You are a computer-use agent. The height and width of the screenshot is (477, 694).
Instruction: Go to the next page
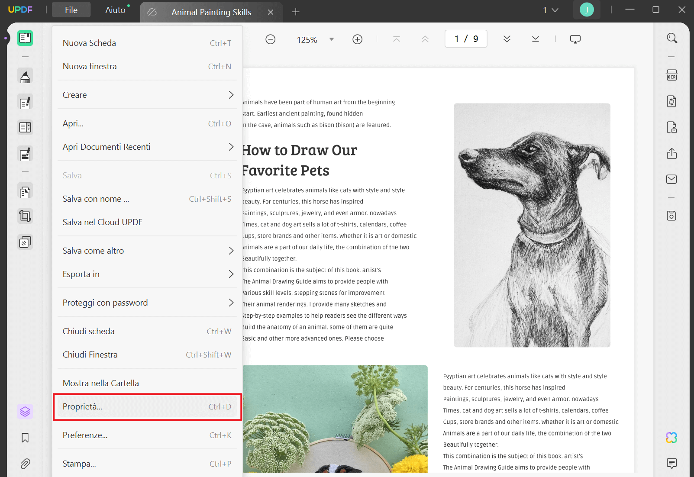[x=507, y=39]
